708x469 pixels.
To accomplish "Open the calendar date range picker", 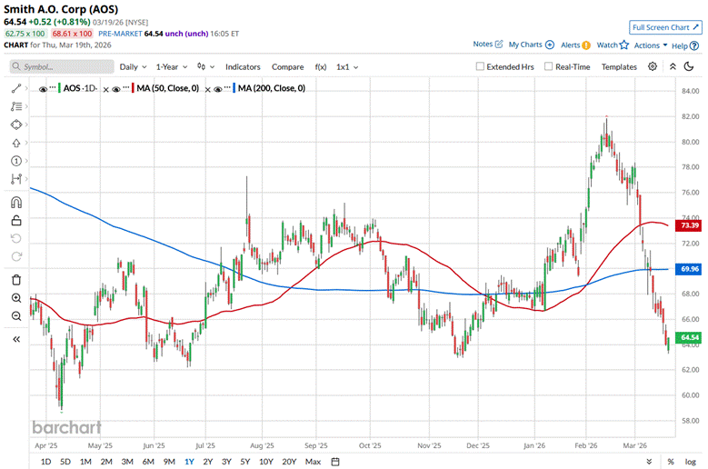I will (x=335, y=462).
